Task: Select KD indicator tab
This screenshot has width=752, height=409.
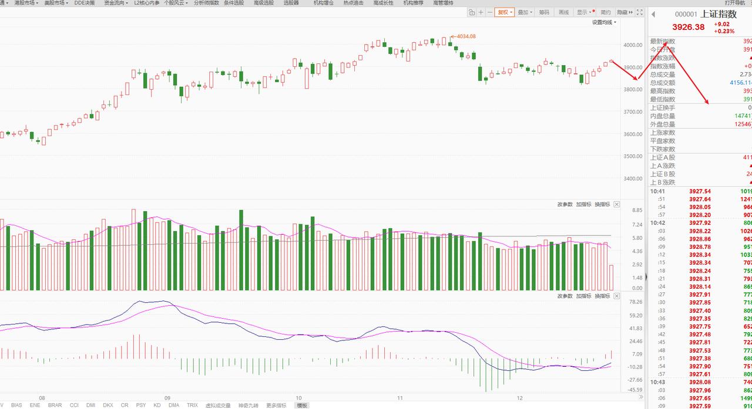Action: pyautogui.click(x=157, y=405)
